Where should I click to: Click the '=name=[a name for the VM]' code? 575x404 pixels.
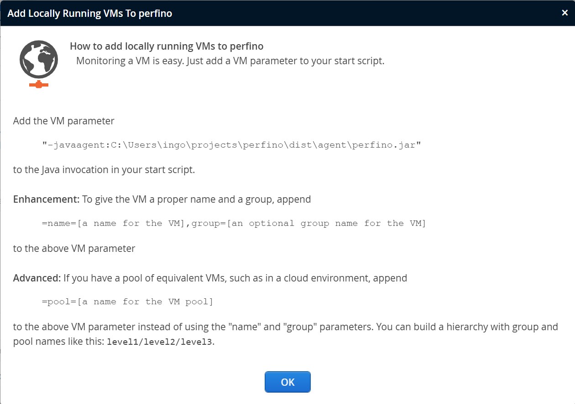point(114,223)
